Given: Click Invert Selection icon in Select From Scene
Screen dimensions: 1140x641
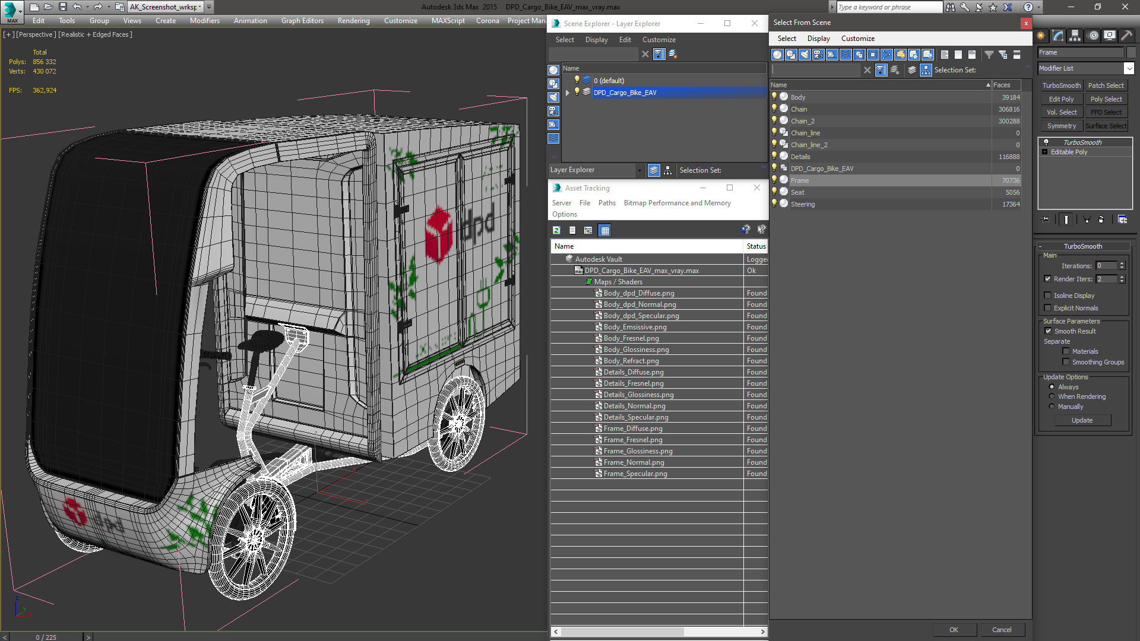Looking at the screenshot, I should pyautogui.click(x=972, y=55).
